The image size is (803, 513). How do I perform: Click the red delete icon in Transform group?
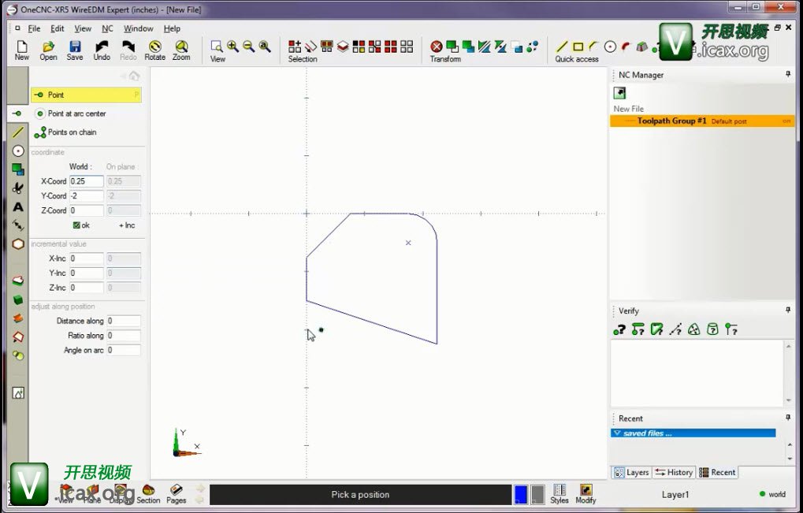point(436,47)
